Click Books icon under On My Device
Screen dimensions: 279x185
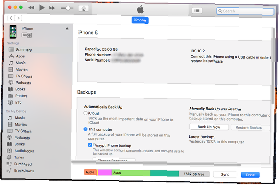(9, 144)
